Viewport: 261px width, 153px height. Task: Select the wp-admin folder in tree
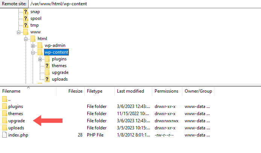coord(55,45)
